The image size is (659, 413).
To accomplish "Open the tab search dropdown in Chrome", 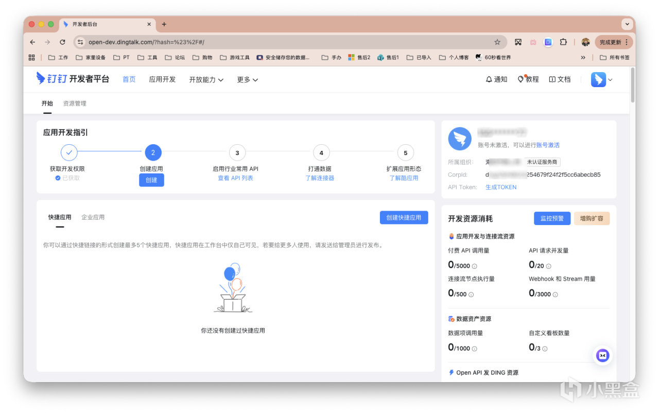I will (x=627, y=24).
